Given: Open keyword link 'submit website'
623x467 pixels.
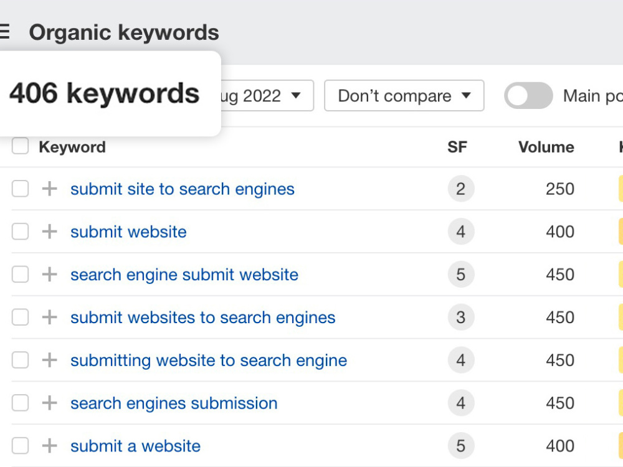Looking at the screenshot, I should (x=128, y=232).
